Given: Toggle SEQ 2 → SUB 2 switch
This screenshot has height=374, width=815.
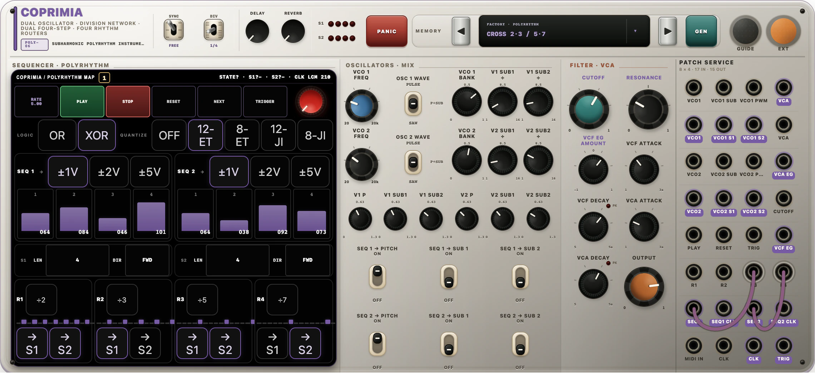Looking at the screenshot, I should 520,344.
